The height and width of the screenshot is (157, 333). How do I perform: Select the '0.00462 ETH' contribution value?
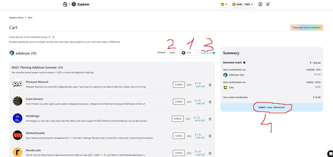click(x=313, y=70)
